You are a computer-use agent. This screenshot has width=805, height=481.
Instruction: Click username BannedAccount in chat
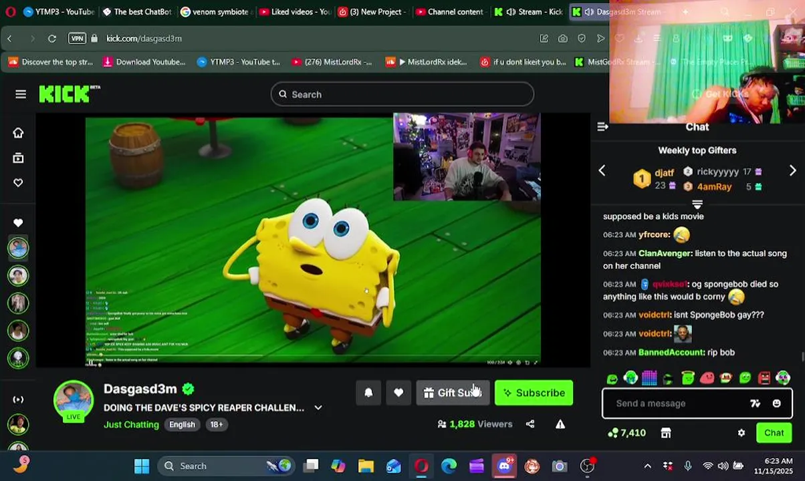point(671,353)
